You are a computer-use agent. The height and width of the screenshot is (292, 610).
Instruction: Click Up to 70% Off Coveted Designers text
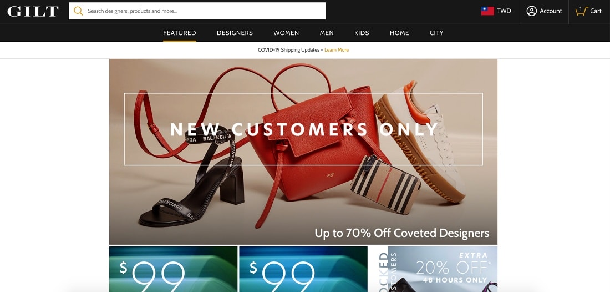(x=402, y=233)
